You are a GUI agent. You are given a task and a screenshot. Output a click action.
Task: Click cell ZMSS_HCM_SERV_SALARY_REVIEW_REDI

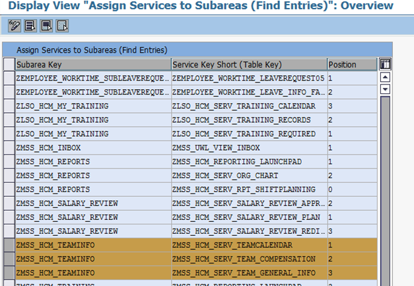point(249,231)
